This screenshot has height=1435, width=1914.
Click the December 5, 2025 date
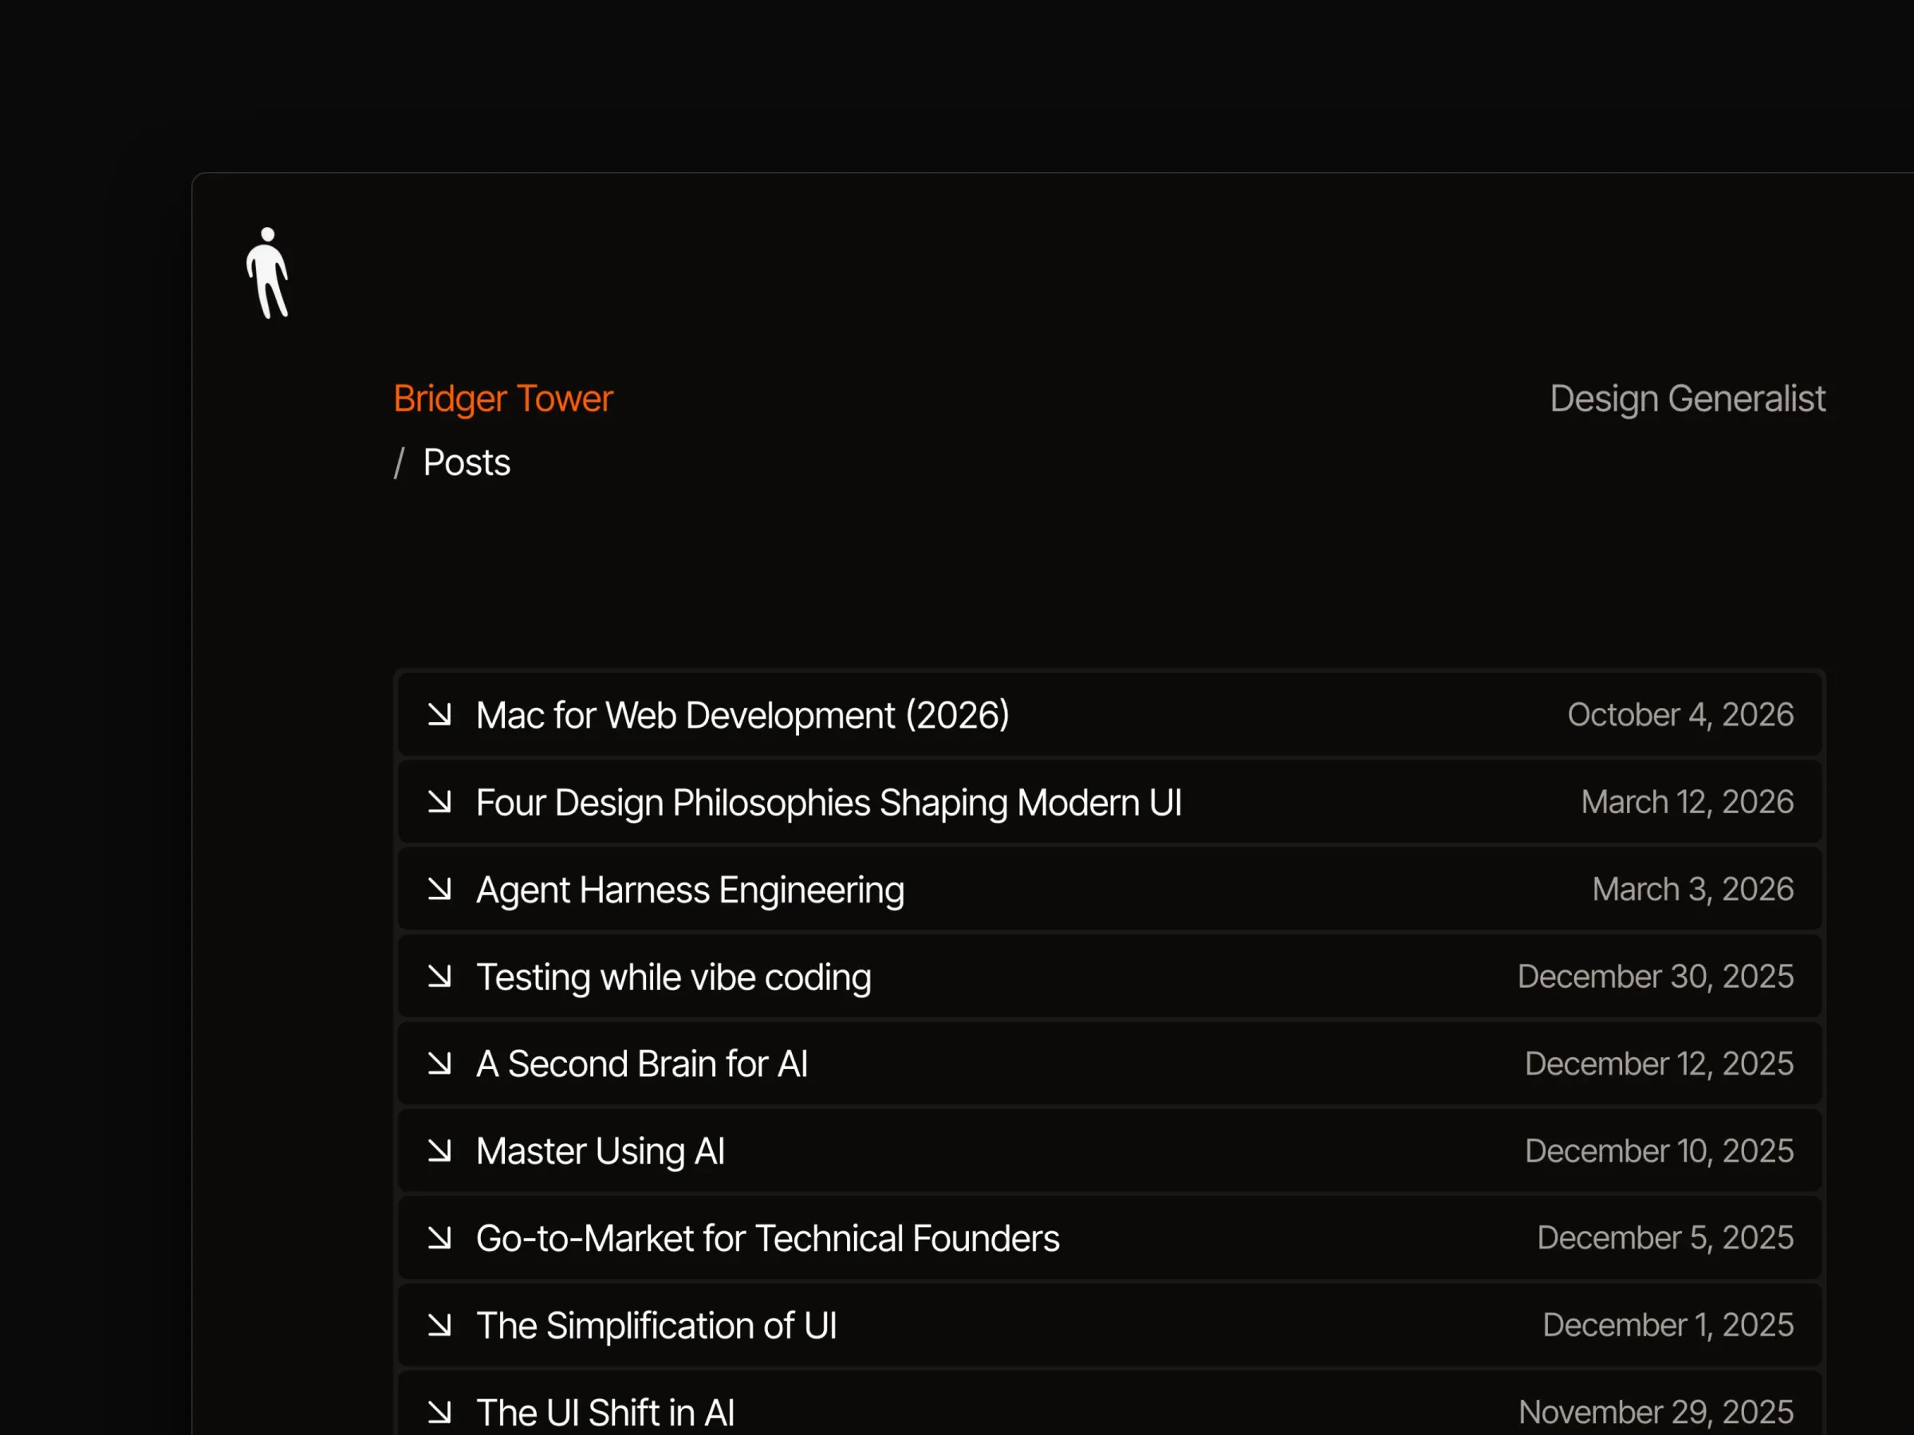click(1665, 1238)
